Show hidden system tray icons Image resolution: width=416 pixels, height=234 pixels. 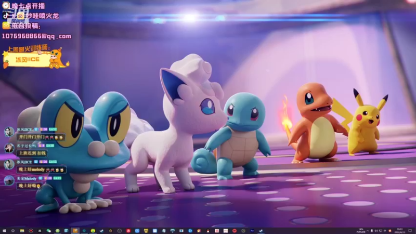click(368, 231)
